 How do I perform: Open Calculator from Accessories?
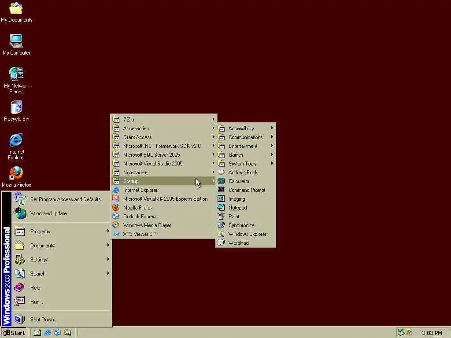246,181
